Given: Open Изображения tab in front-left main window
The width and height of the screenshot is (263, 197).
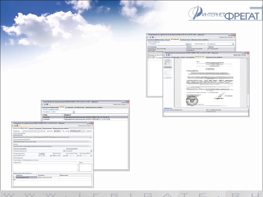Looking at the screenshot, I should point(47,128).
